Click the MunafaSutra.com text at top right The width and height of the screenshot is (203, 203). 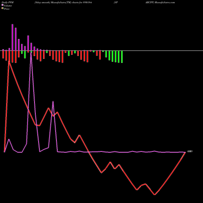pos(165,2)
